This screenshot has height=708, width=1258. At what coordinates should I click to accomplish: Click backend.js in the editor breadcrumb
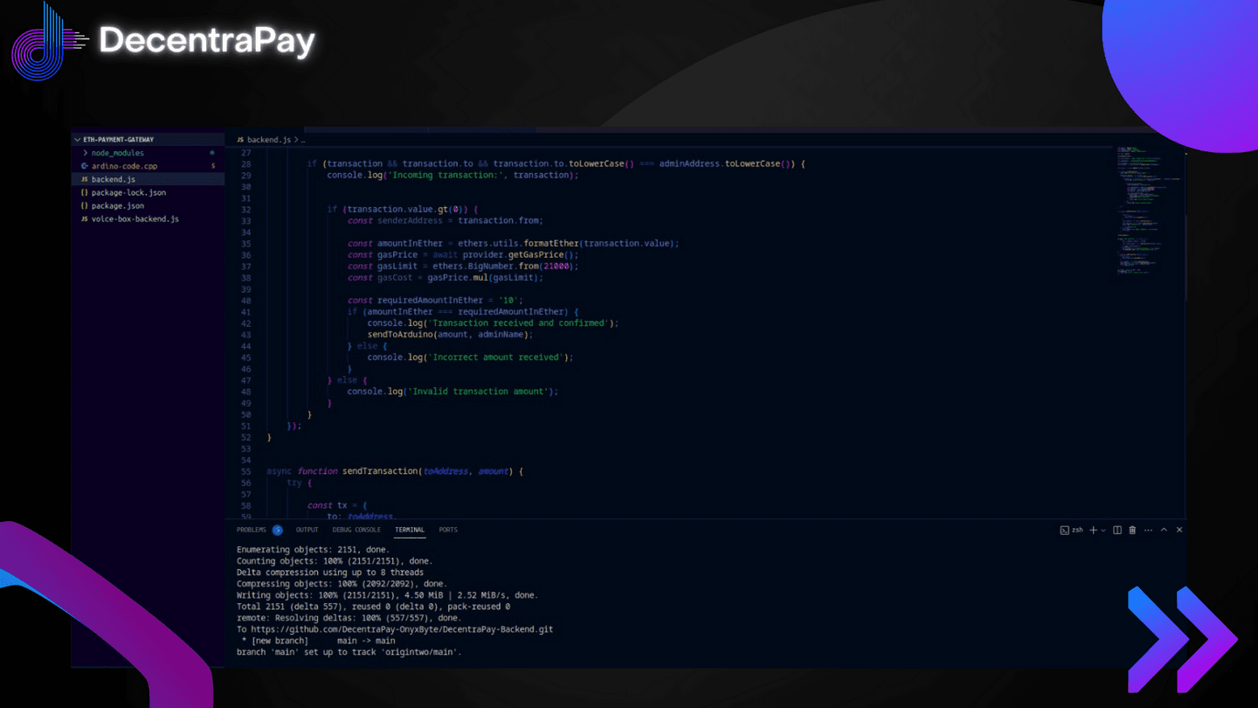click(x=269, y=140)
